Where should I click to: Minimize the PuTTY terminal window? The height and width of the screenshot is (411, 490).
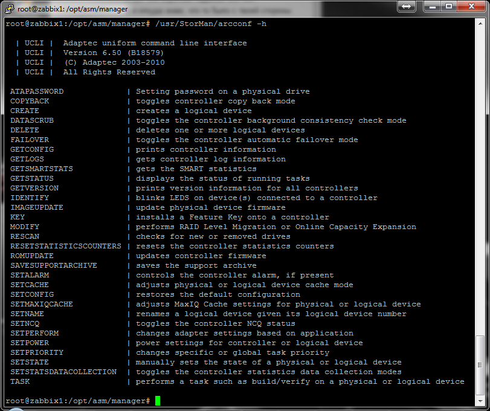click(x=433, y=6)
